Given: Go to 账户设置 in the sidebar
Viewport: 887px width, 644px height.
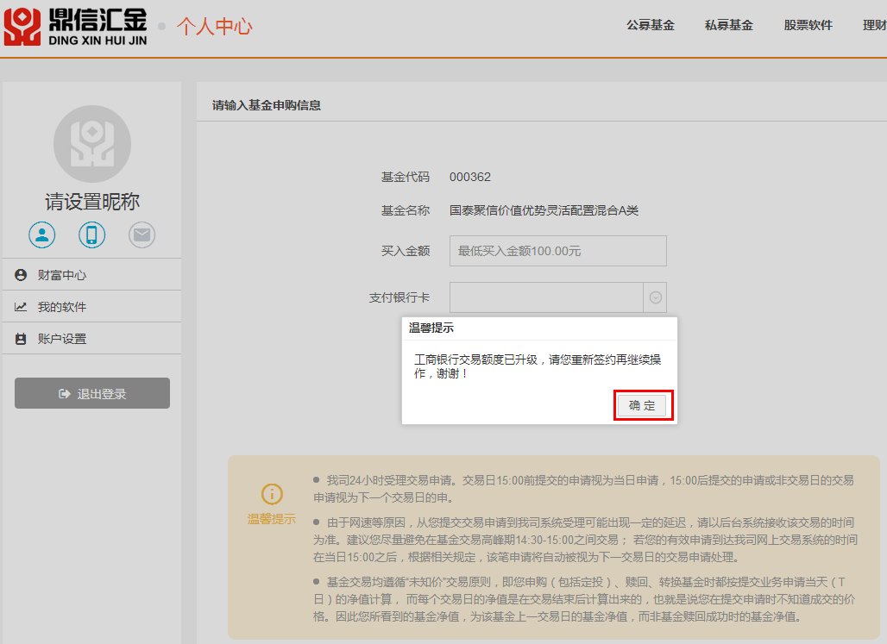Looking at the screenshot, I should point(61,339).
